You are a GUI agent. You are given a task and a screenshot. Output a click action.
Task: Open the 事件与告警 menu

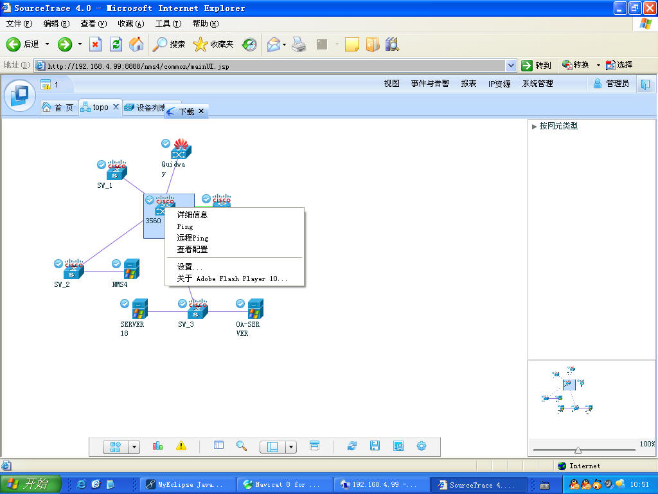[x=430, y=84]
